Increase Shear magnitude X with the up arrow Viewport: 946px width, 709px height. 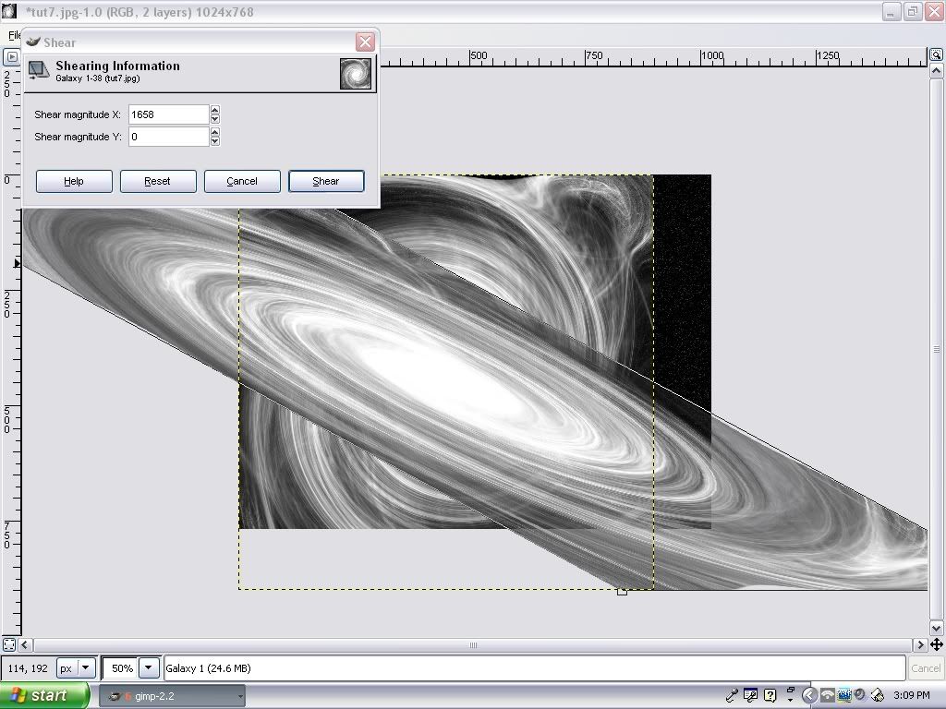(214, 110)
